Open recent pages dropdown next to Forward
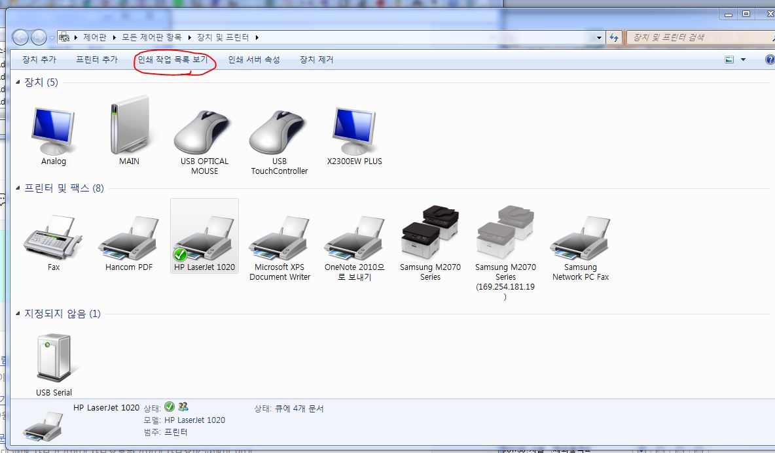The height and width of the screenshot is (453, 775). point(52,37)
